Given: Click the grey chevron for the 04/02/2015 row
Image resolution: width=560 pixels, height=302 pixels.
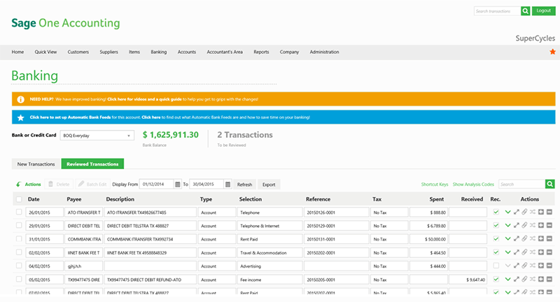Looking at the screenshot, I should pyautogui.click(x=507, y=266).
